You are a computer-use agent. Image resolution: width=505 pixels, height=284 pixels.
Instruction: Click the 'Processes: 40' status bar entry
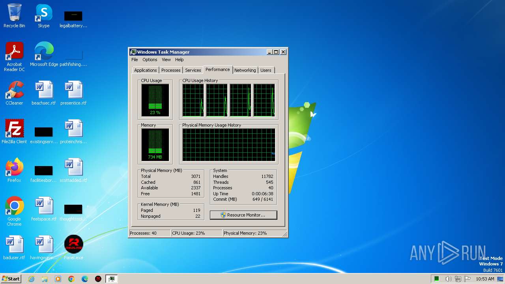click(150, 233)
